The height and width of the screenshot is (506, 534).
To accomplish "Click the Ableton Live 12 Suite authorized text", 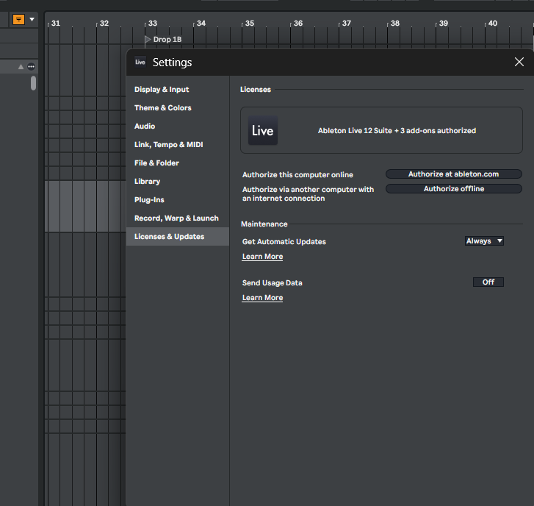I will tap(397, 131).
